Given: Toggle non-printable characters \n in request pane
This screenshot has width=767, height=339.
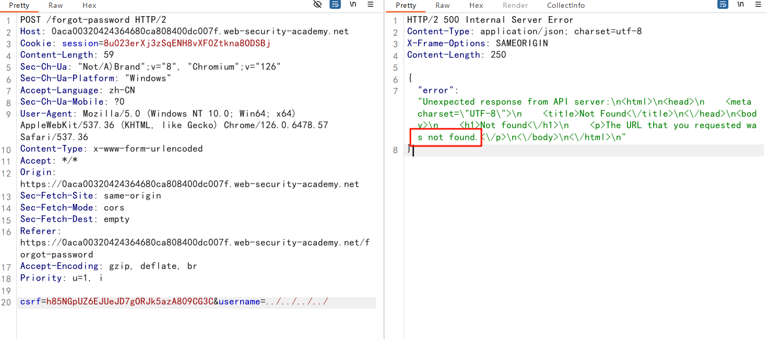Looking at the screenshot, I should 353,5.
